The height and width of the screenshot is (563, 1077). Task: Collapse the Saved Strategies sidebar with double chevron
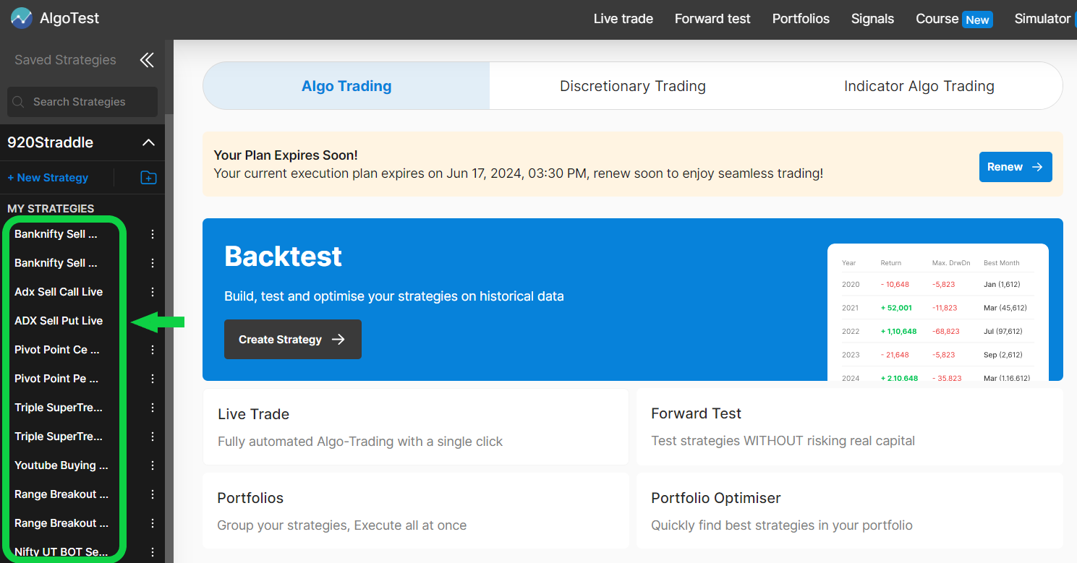pyautogui.click(x=147, y=60)
